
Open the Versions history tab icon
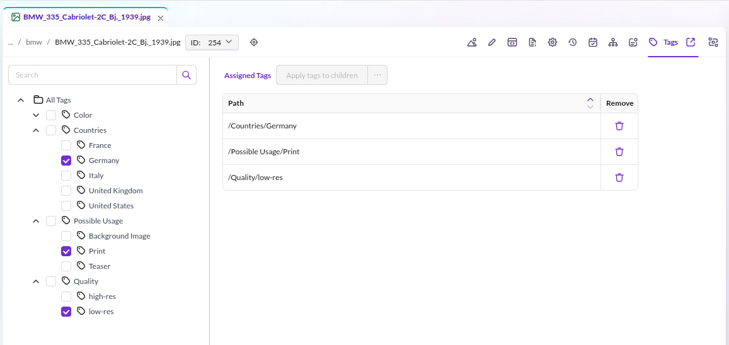(x=572, y=42)
